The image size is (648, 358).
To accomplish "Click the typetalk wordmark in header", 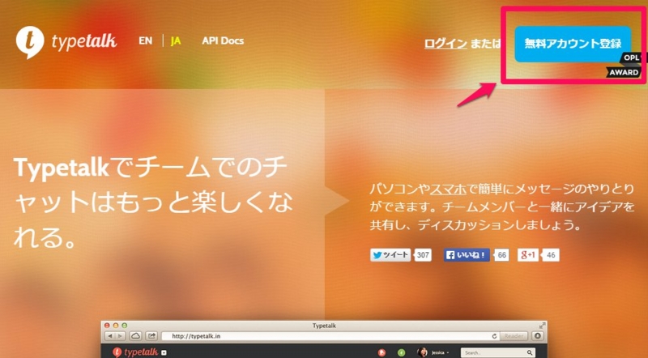I will pyautogui.click(x=84, y=41).
